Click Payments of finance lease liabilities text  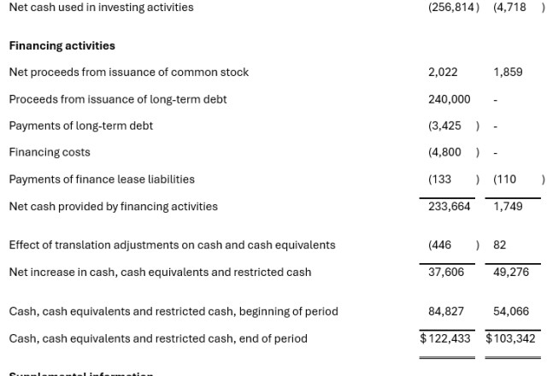point(102,179)
